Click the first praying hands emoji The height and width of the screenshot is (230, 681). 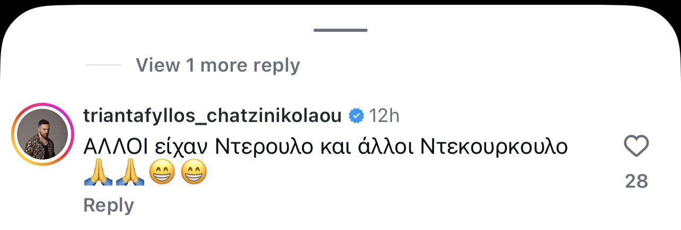tap(99, 173)
